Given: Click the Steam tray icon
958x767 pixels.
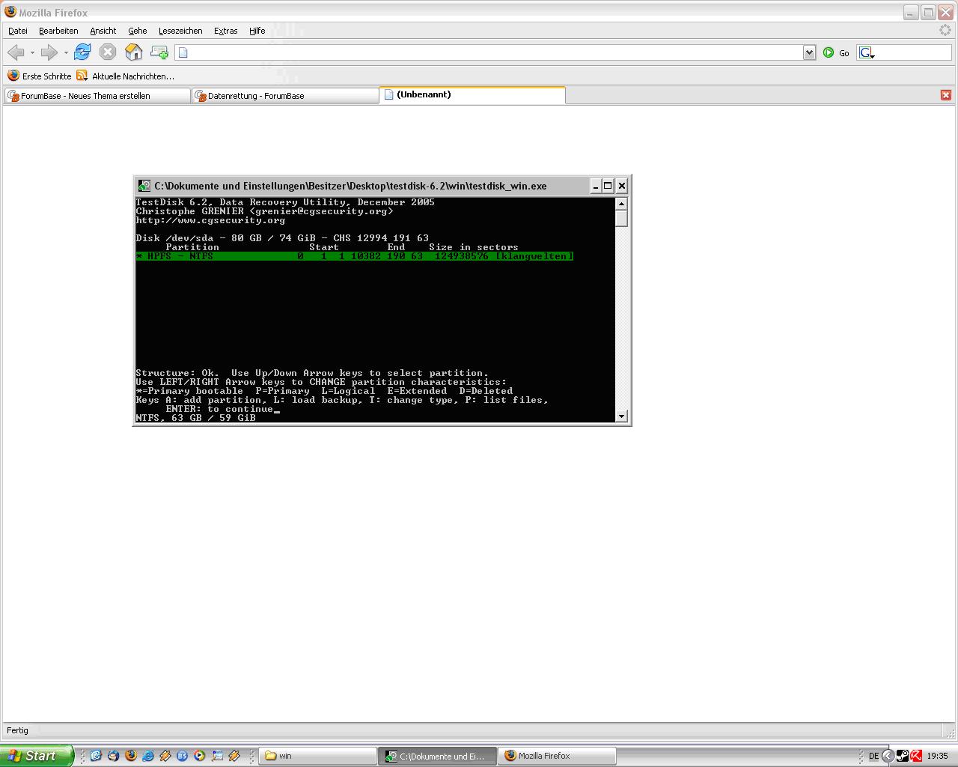Looking at the screenshot, I should click(903, 756).
